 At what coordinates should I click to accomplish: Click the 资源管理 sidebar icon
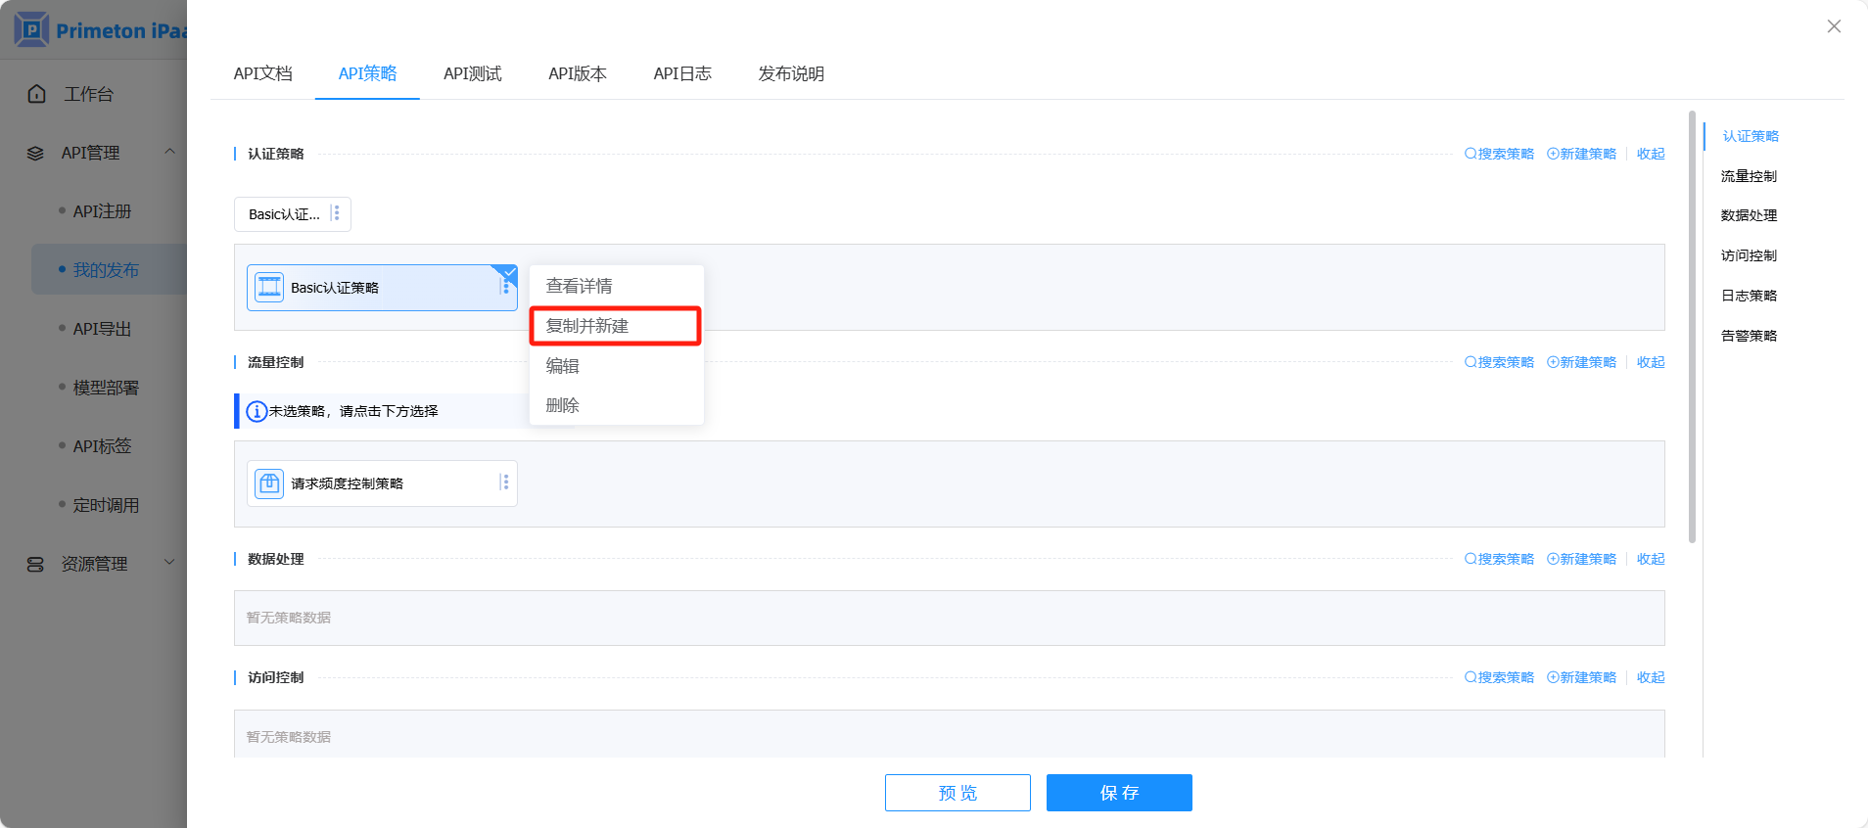tap(36, 565)
